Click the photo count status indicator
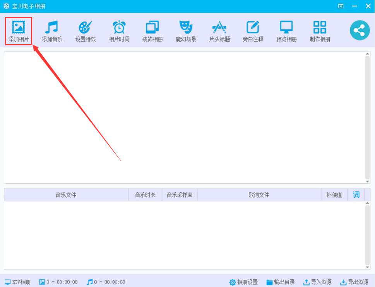375x287 pixels. pos(58,282)
